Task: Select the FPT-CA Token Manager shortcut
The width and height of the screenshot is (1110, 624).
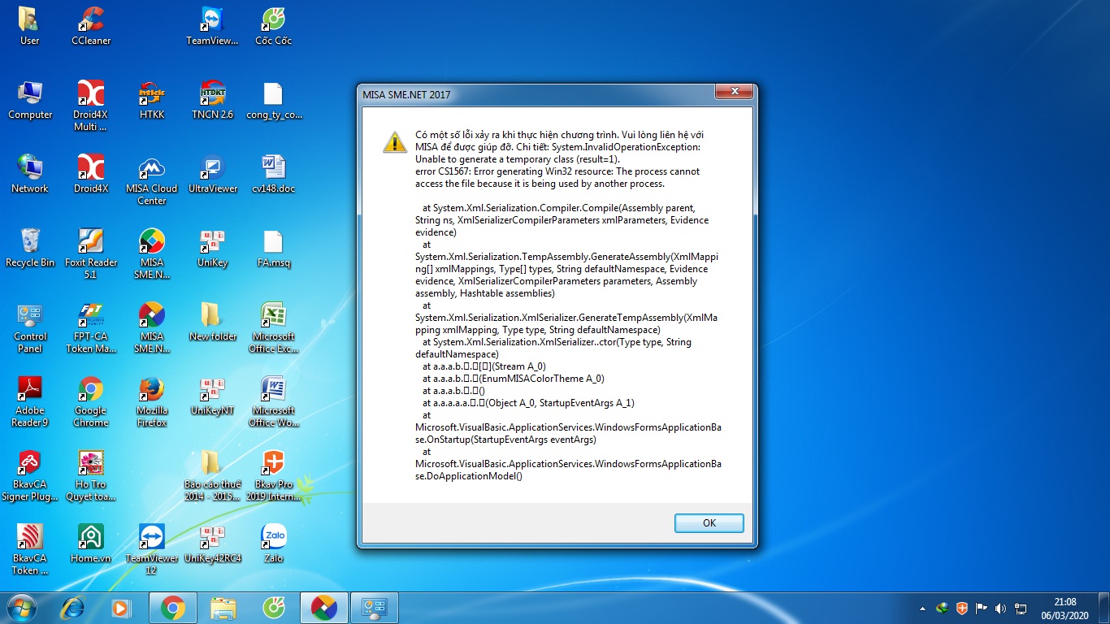Action: pyautogui.click(x=91, y=327)
